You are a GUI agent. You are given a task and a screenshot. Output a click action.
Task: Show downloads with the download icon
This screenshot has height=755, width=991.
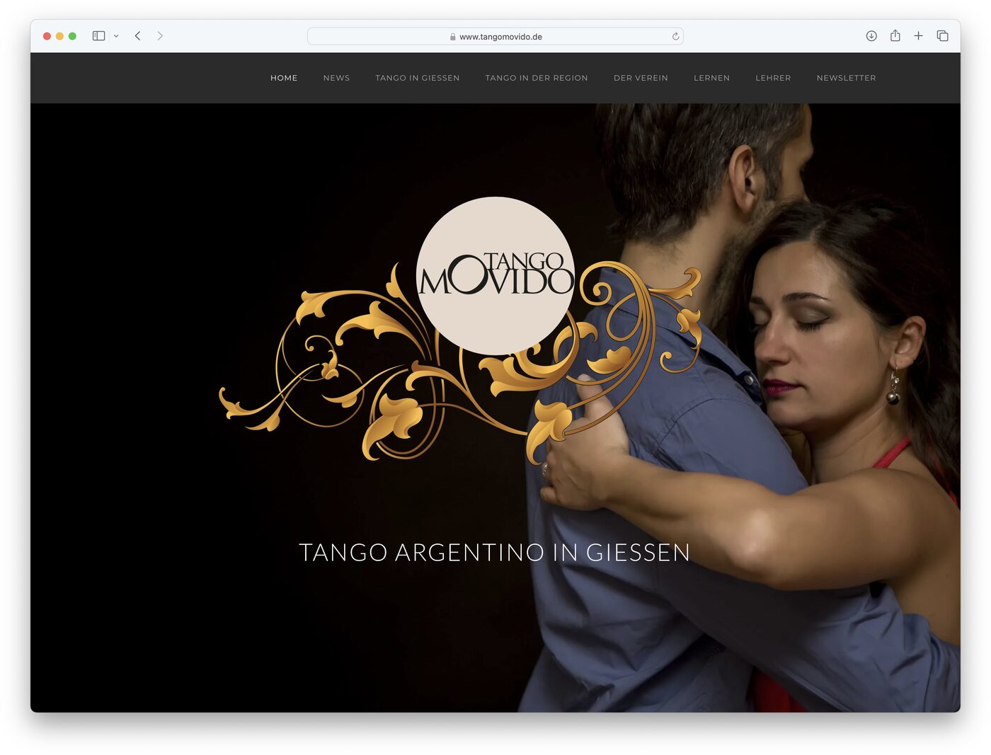click(871, 36)
